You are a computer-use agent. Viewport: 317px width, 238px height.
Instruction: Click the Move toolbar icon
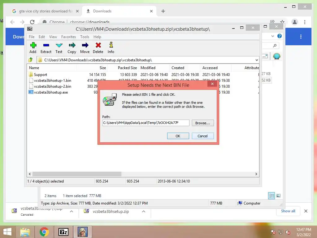point(85,45)
